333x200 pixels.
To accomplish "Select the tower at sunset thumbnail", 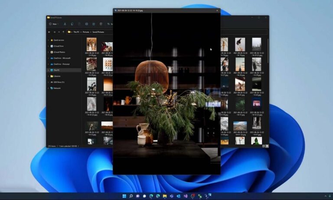I will coord(240,64).
